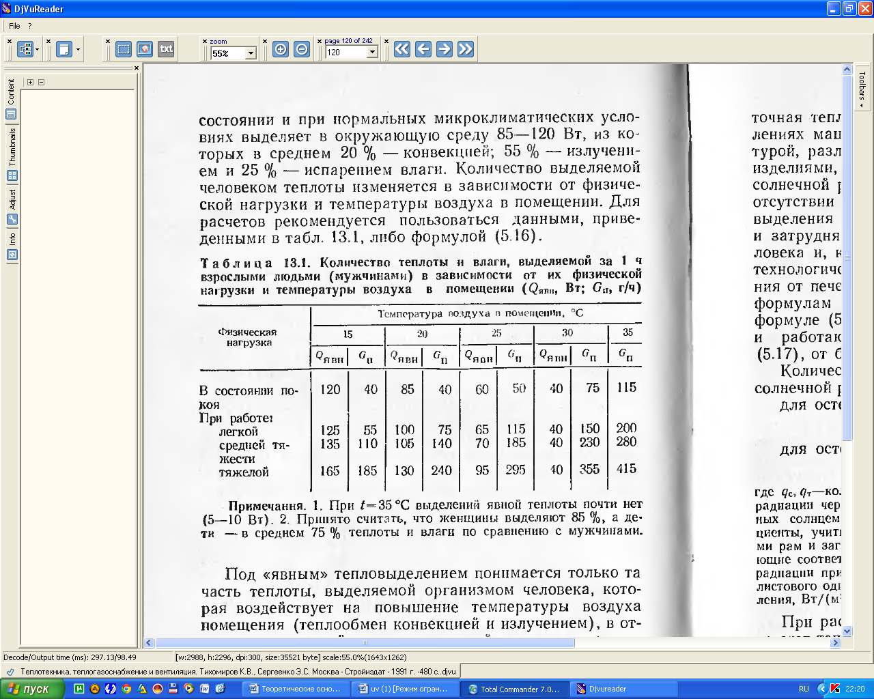Select the Теплотехника djvu document tab

[x=231, y=672]
